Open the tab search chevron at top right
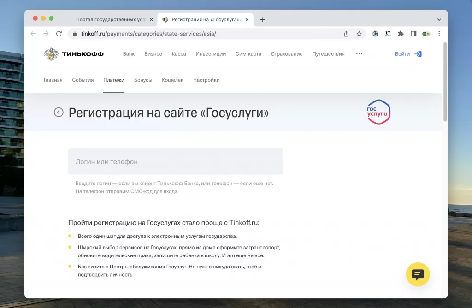 (x=439, y=19)
